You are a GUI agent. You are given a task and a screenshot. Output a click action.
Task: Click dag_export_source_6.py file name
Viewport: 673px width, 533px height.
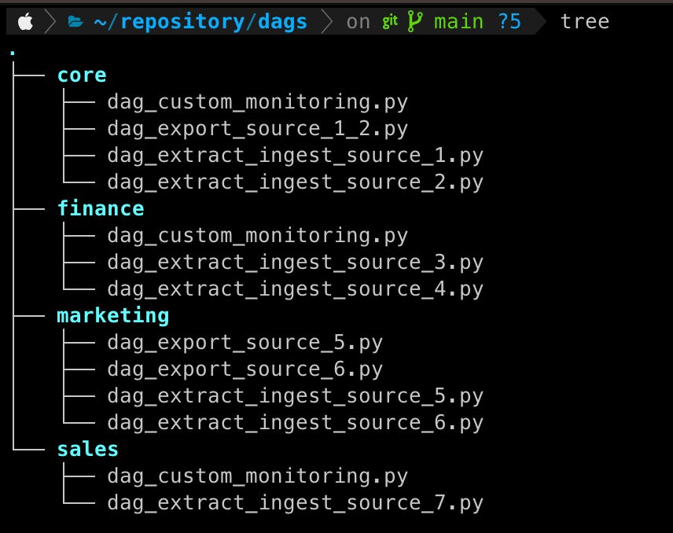tap(245, 369)
